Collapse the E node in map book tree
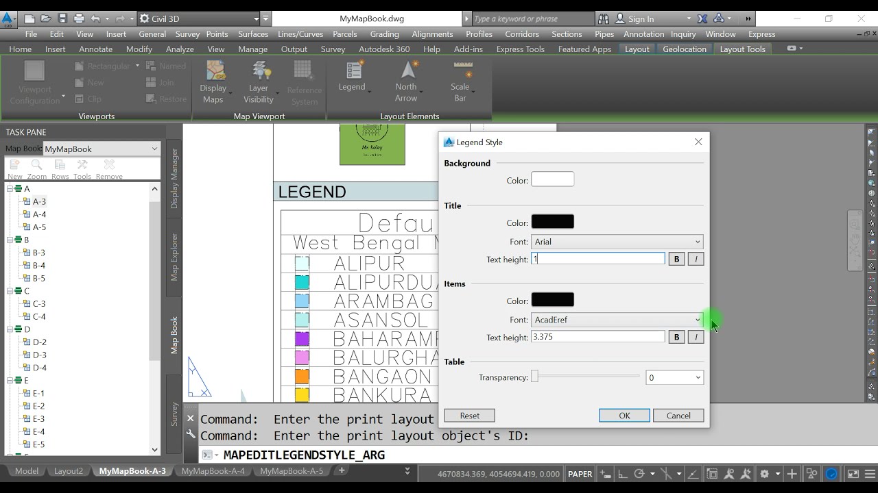 (10, 381)
